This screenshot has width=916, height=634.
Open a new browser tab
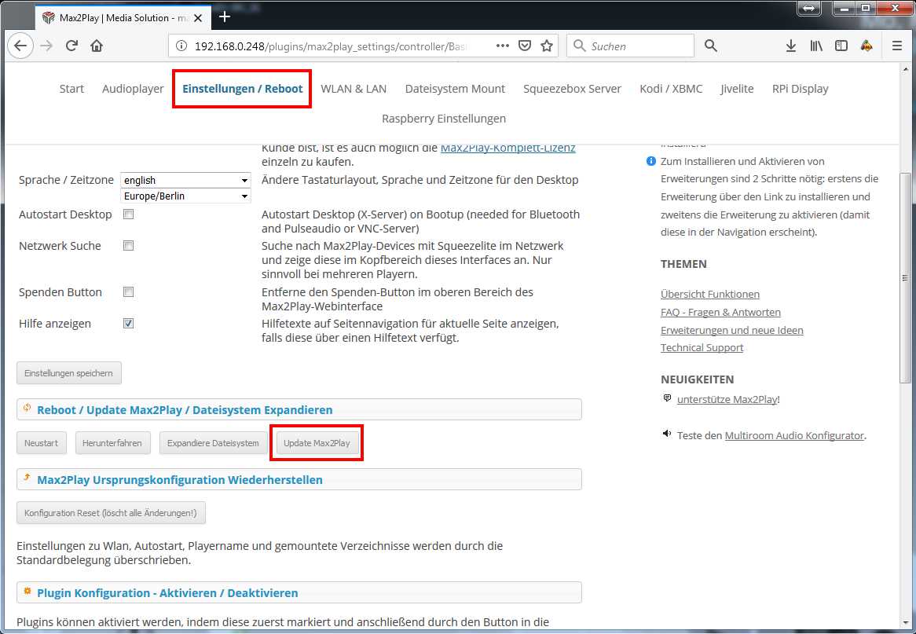pyautogui.click(x=225, y=17)
